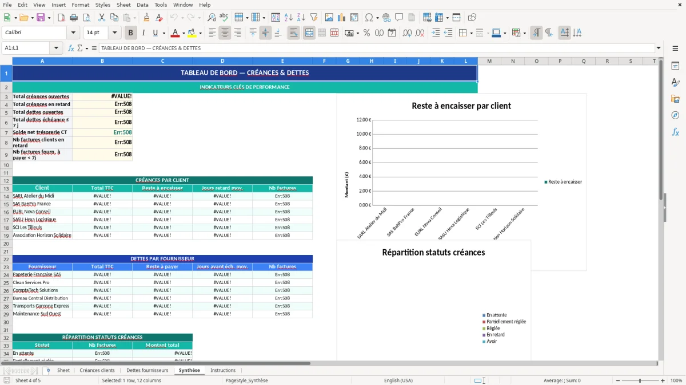Format as percent icon
Image resolution: width=686 pixels, height=385 pixels.
point(367,33)
